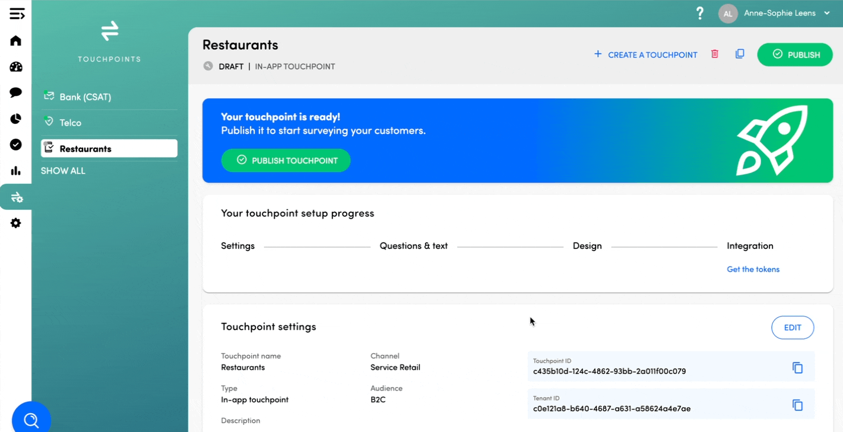Select the Telco touchpoint
The height and width of the screenshot is (432, 843).
71,123
